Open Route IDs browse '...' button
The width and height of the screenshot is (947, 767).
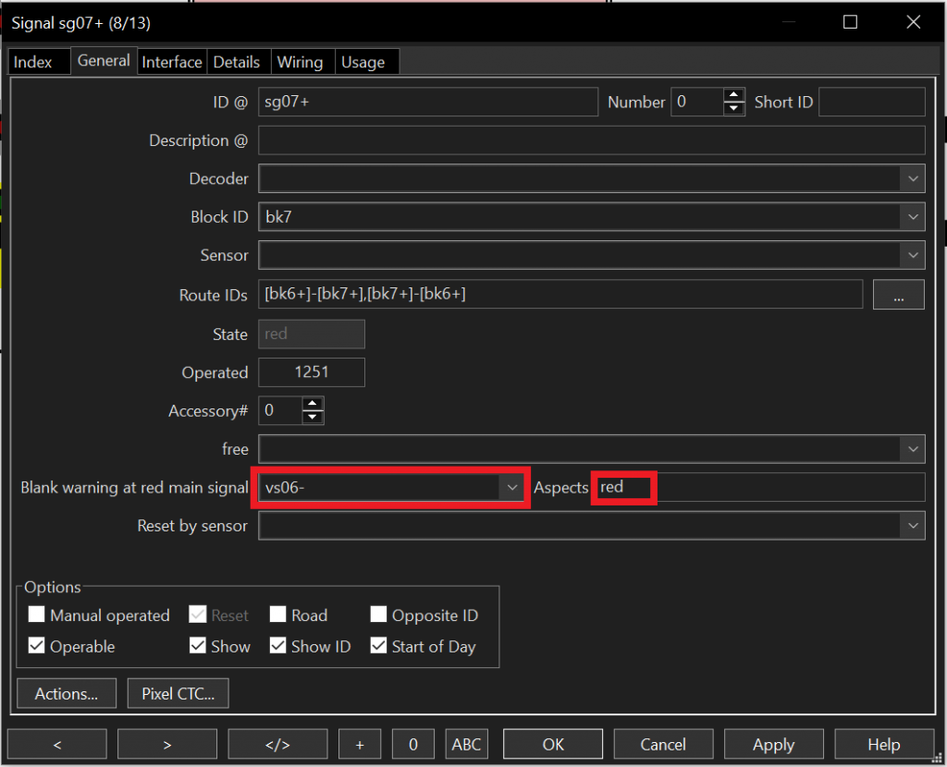point(898,295)
